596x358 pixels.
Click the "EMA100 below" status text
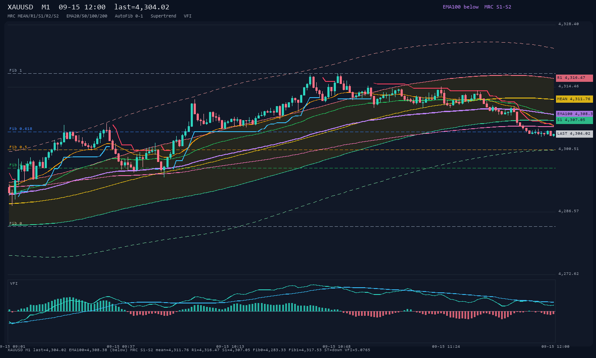[461, 7]
